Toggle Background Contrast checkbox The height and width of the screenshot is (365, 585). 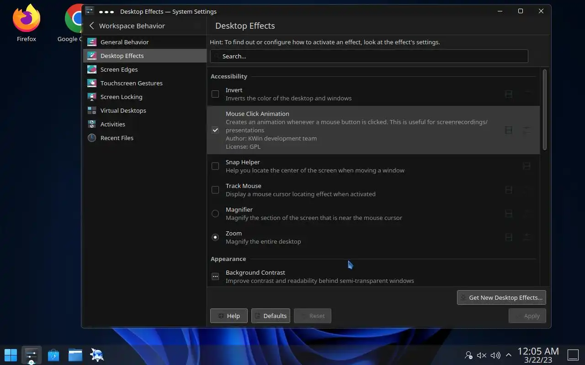coord(215,276)
